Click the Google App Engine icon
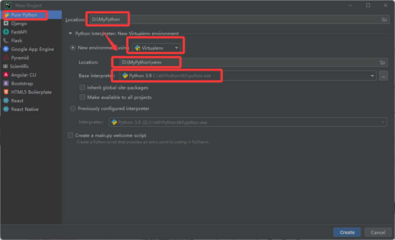Screen dimensions: 395x240 [6, 49]
